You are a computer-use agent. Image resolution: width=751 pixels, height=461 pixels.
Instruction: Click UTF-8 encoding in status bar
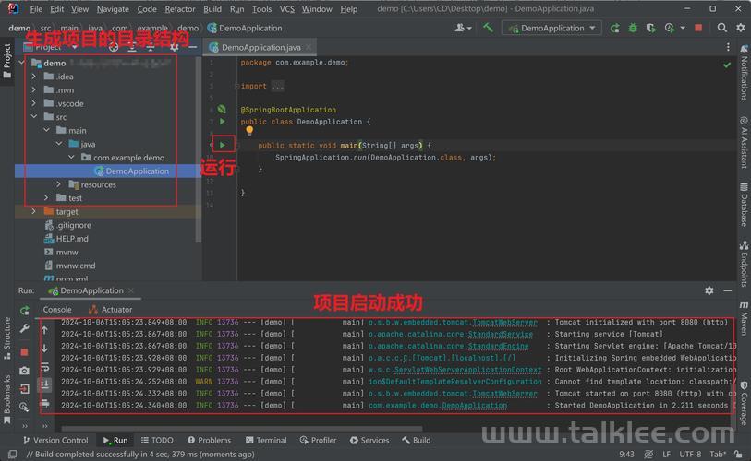690,454
